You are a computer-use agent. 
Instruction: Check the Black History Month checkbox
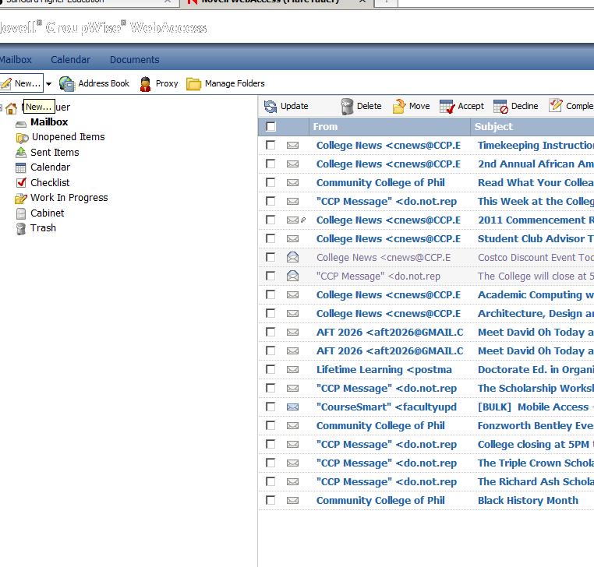pyautogui.click(x=270, y=500)
